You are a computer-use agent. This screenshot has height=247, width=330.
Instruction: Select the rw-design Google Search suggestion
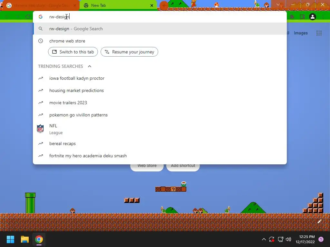[x=160, y=29]
